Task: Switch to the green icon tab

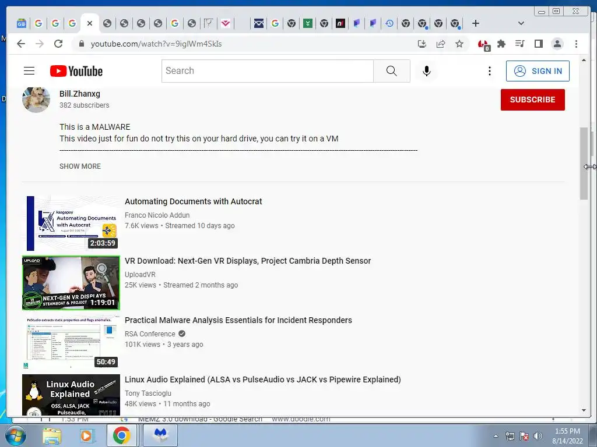Action: [308, 23]
